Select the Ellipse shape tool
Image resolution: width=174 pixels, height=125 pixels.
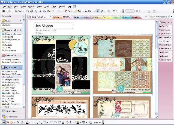[55, 122]
